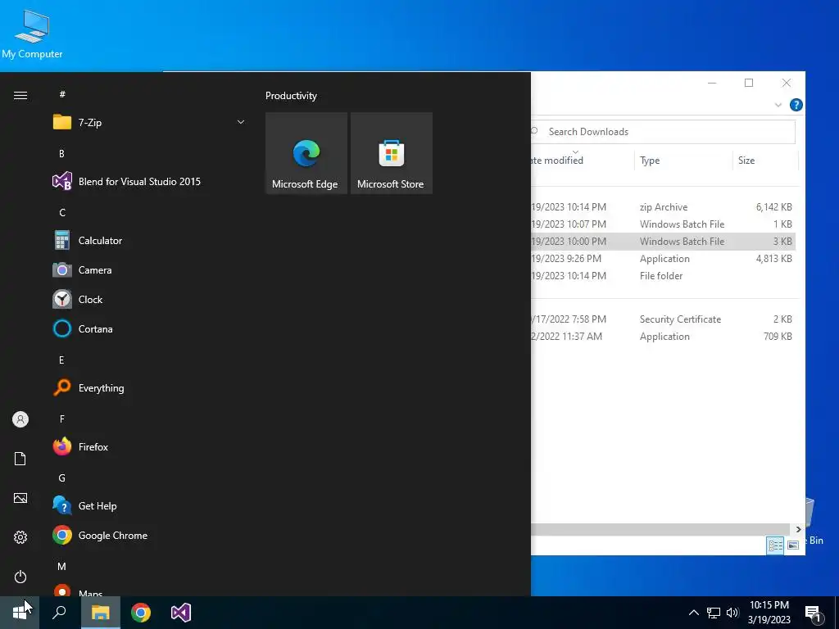
Task: Click the Search Downloads field in Explorer
Action: (x=664, y=132)
